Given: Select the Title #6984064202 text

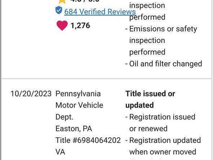Looking at the screenshot, I should [x=88, y=140].
